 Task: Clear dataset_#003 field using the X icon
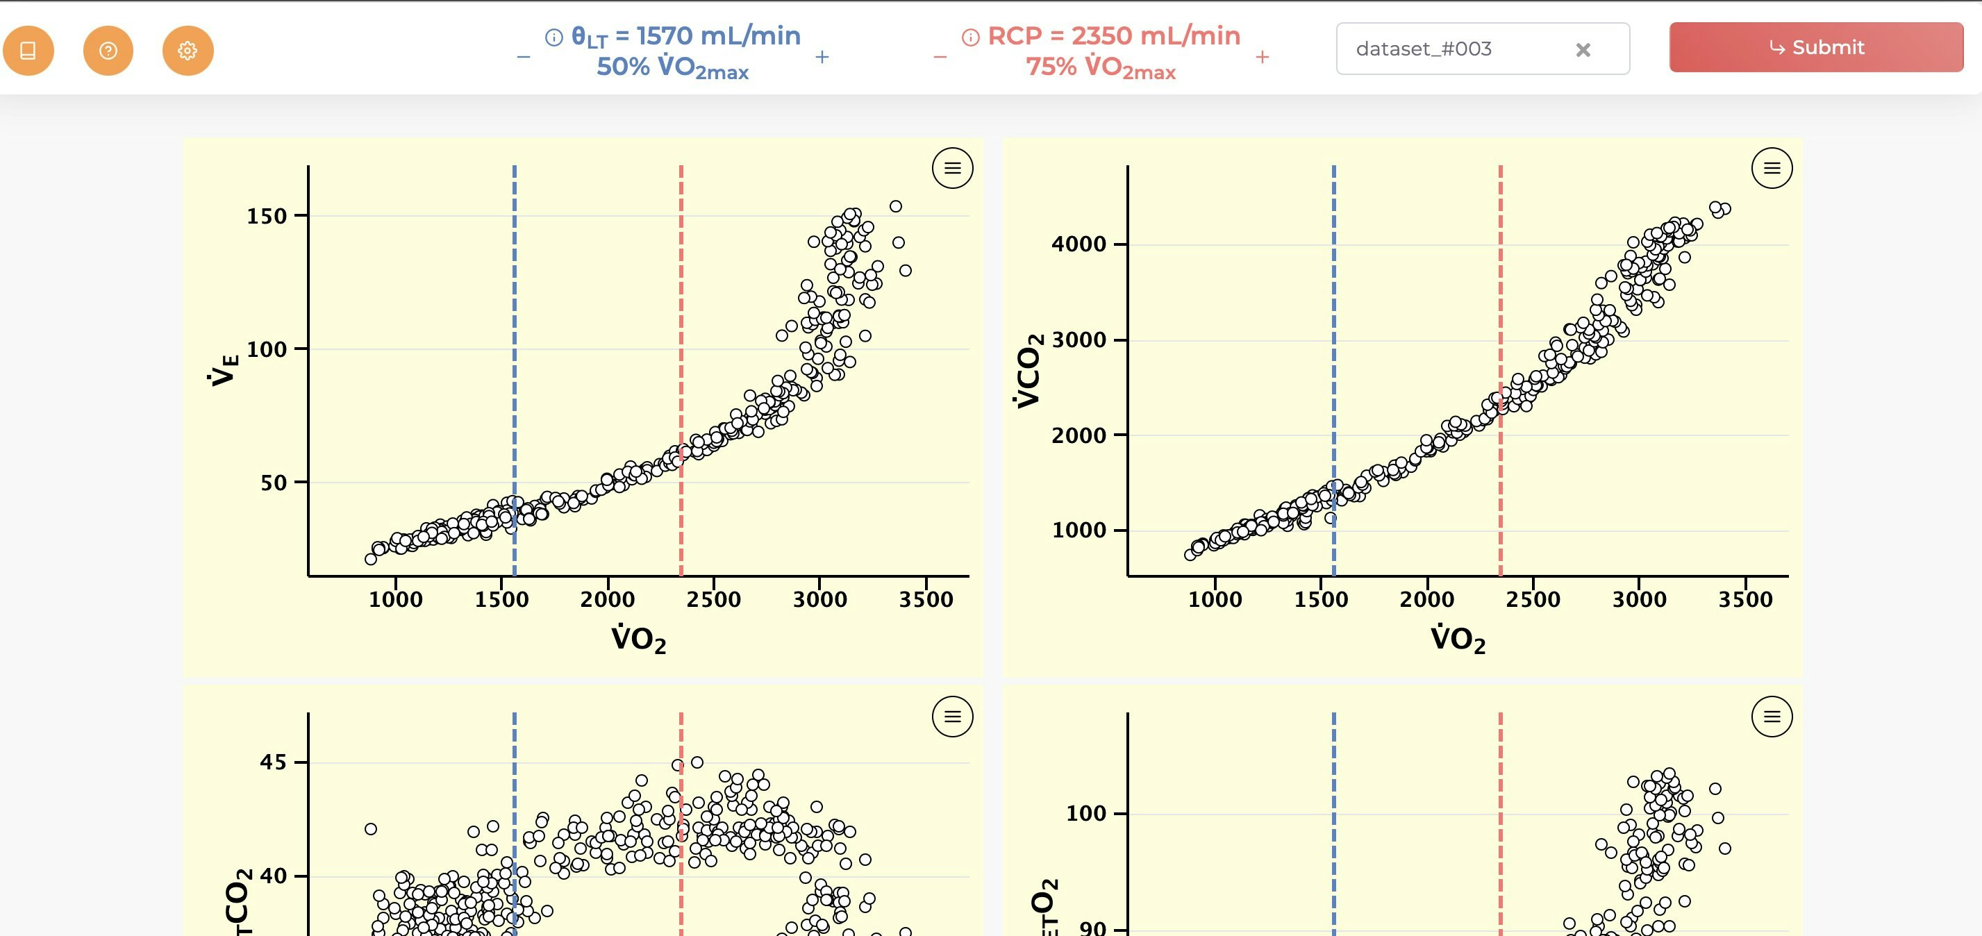pyautogui.click(x=1583, y=50)
